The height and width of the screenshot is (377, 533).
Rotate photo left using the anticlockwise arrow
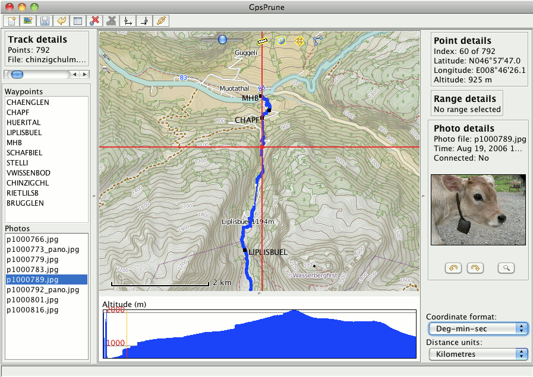tap(453, 268)
